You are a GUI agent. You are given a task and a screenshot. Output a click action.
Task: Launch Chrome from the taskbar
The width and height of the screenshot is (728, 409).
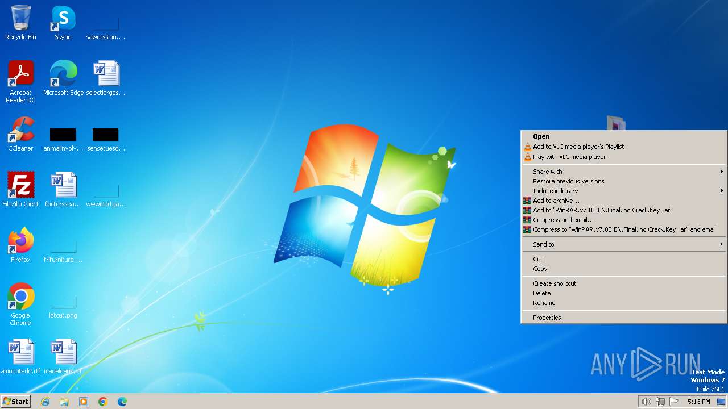click(x=103, y=402)
